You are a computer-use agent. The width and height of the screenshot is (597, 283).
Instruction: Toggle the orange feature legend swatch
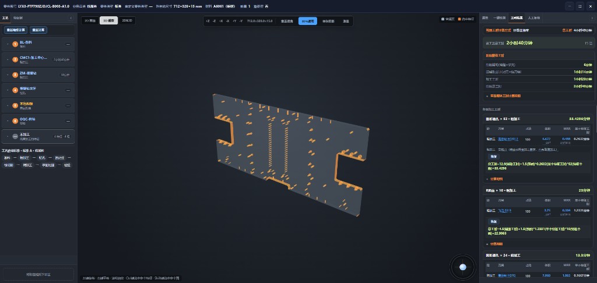pos(459,19)
